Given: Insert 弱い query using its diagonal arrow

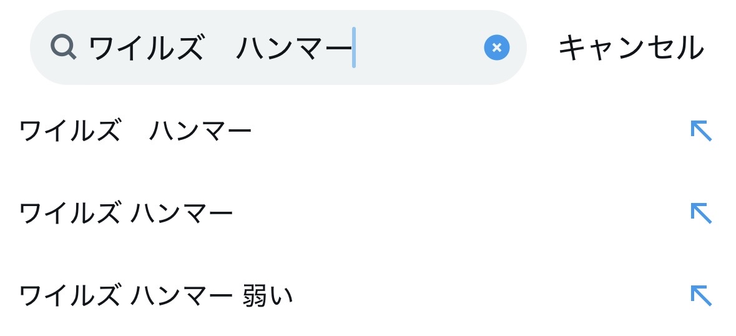Looking at the screenshot, I should point(701,295).
